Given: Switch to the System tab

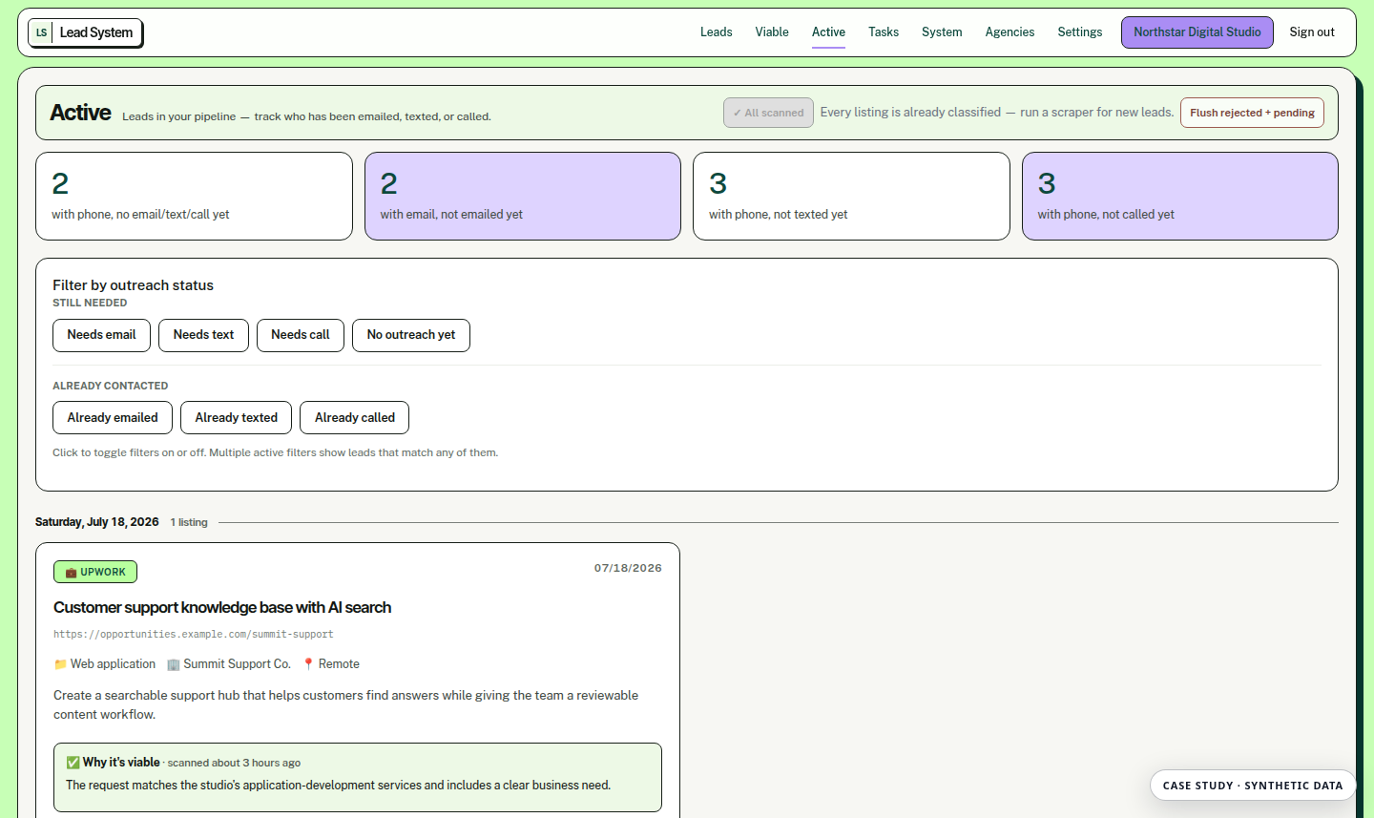Looking at the screenshot, I should (x=942, y=32).
